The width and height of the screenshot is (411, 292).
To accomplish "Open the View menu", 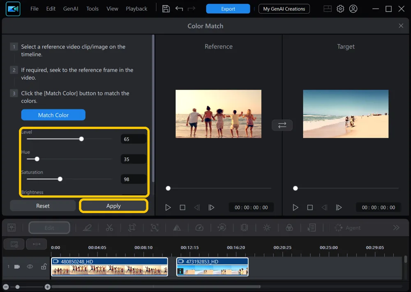I will (112, 9).
